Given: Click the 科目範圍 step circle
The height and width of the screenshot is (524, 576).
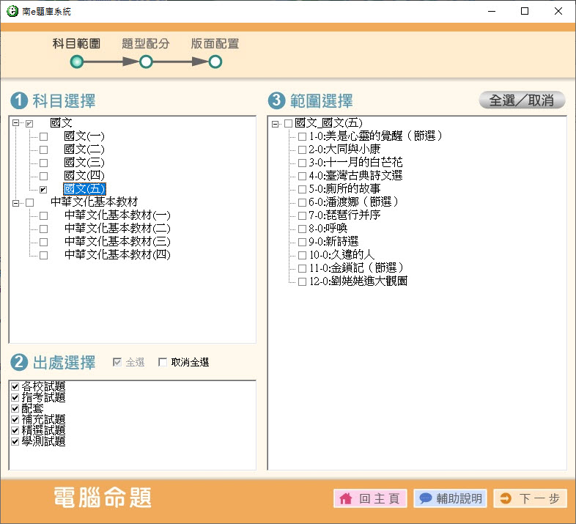Looking at the screenshot, I should coord(77,62).
